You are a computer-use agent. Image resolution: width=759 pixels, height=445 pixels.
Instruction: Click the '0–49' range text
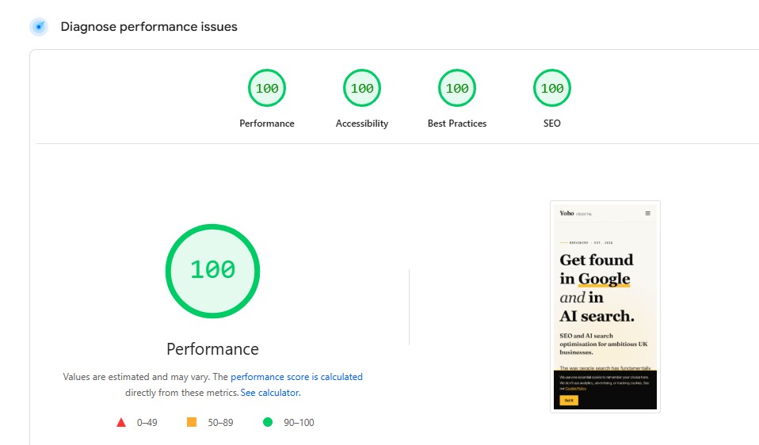click(x=147, y=423)
